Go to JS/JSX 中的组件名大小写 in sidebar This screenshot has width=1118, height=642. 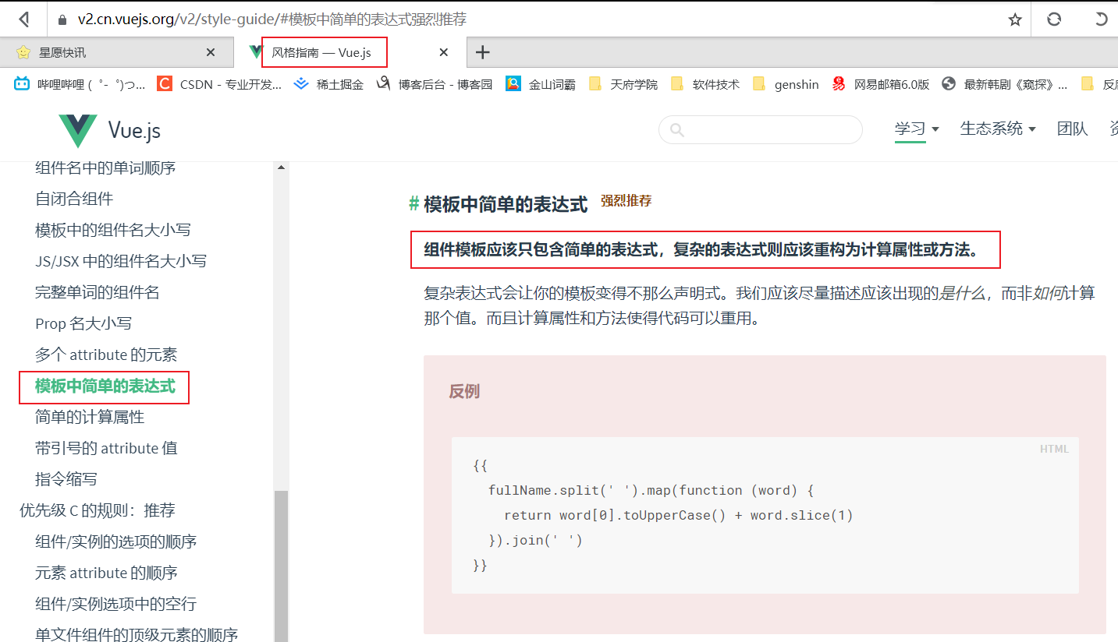tap(121, 261)
